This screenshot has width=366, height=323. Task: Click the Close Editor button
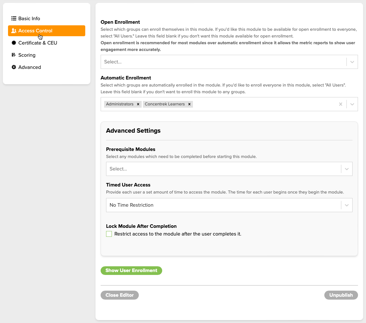tap(120, 295)
